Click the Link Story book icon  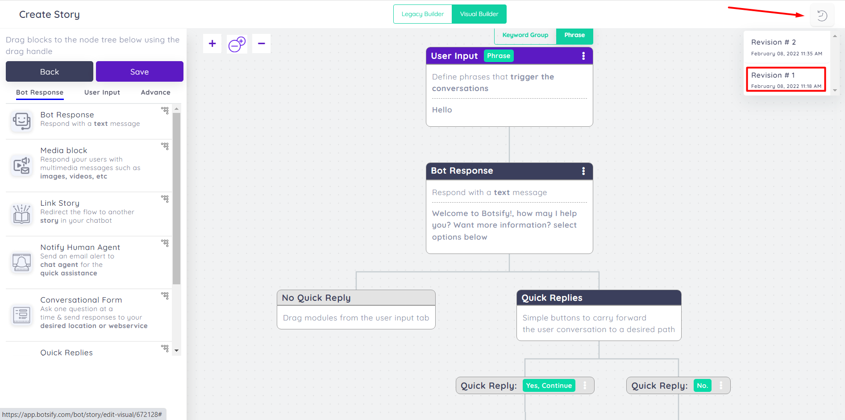click(21, 214)
